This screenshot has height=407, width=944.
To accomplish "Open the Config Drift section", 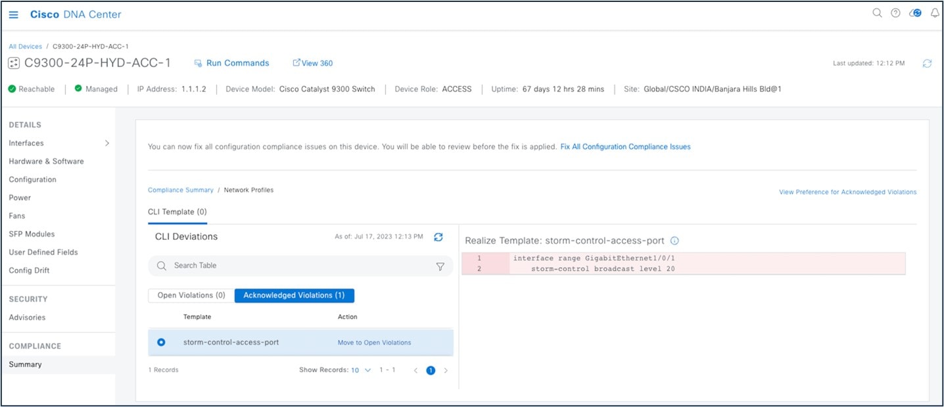I will coord(29,270).
